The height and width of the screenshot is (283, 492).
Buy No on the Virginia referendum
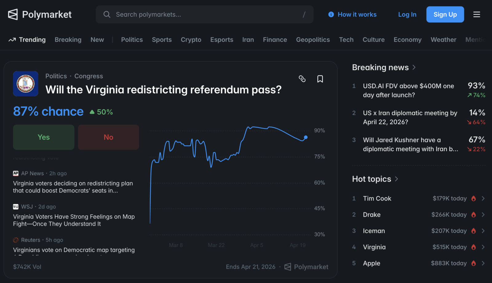(x=109, y=137)
